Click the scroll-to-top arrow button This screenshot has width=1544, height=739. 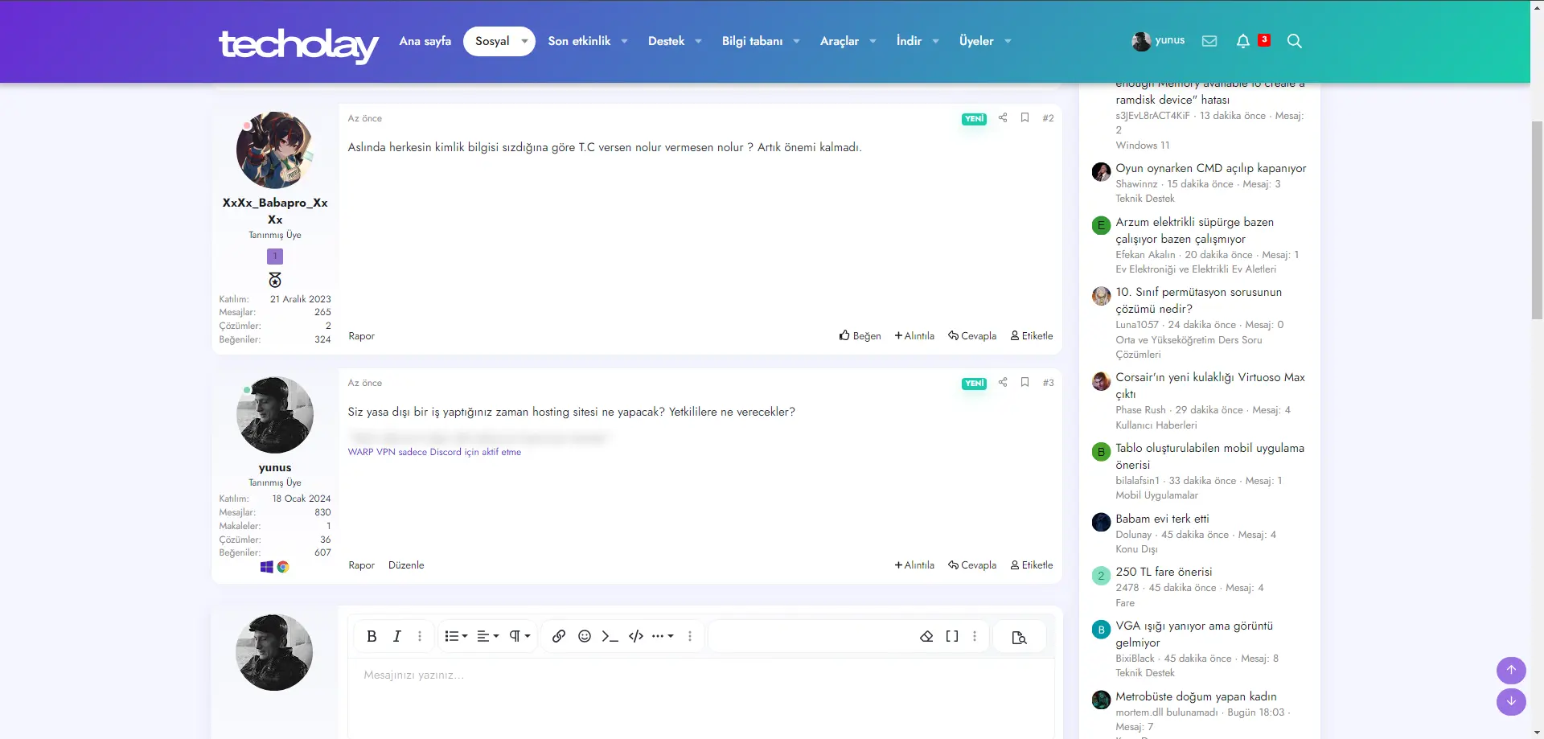(x=1511, y=670)
